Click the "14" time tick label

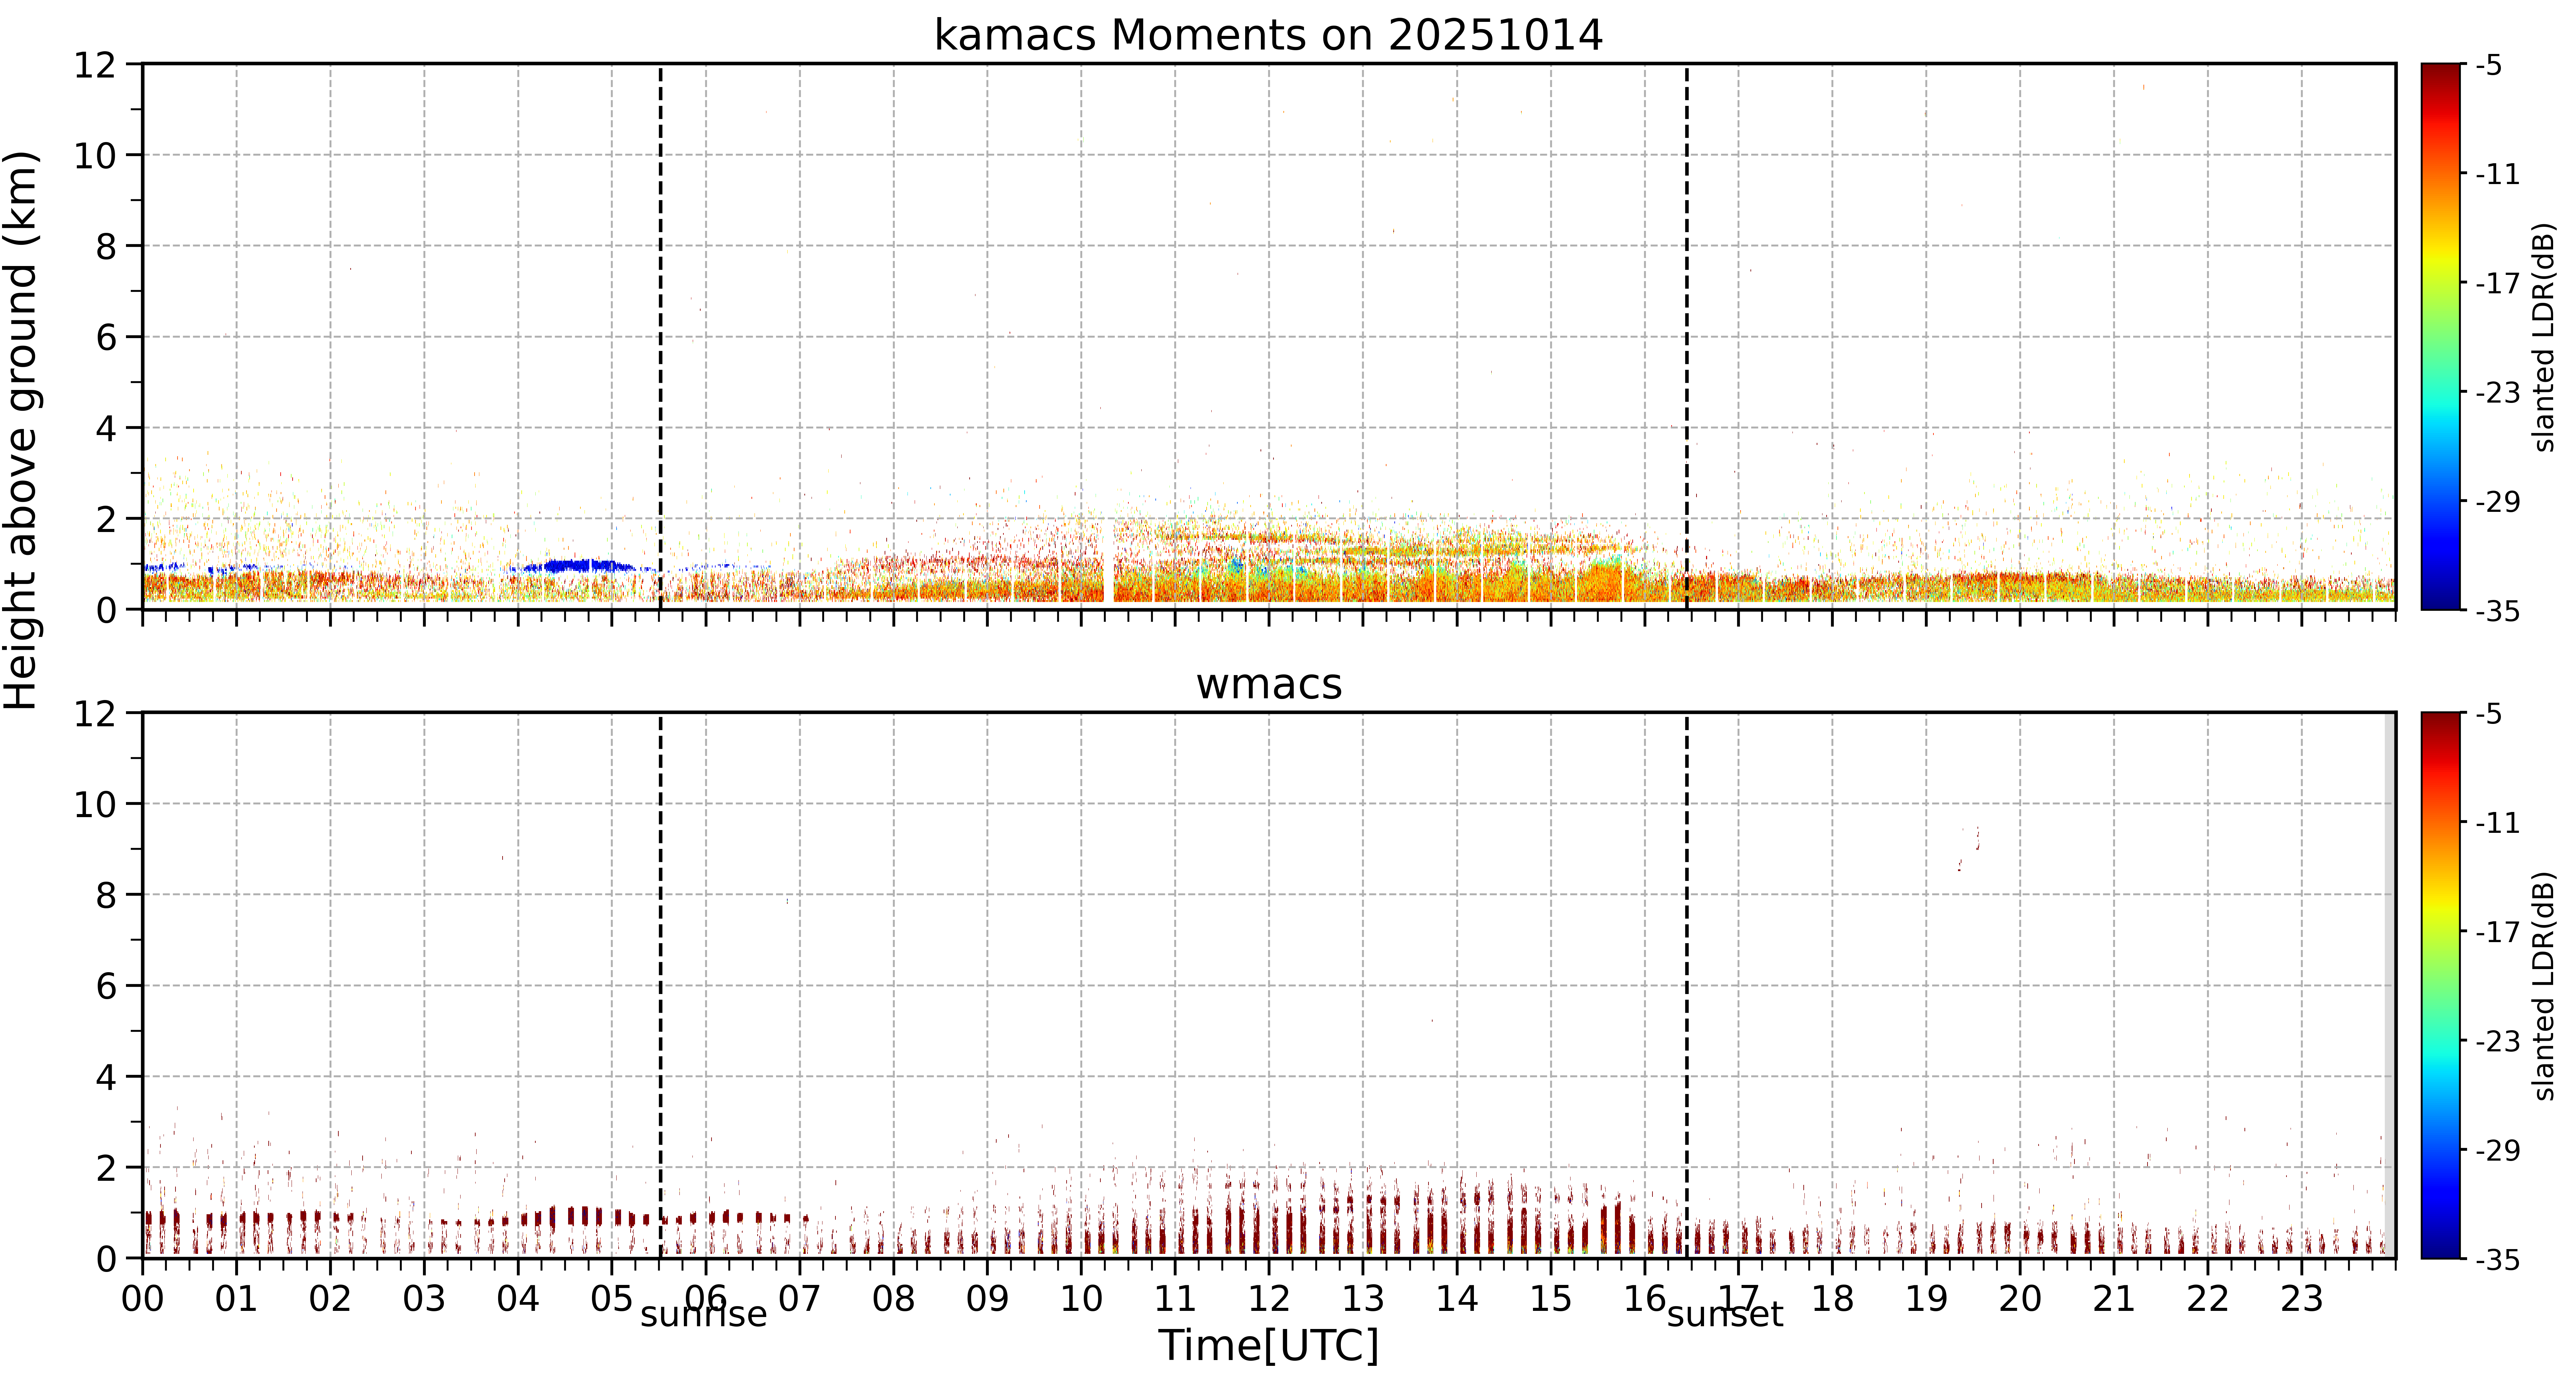tap(1457, 1299)
